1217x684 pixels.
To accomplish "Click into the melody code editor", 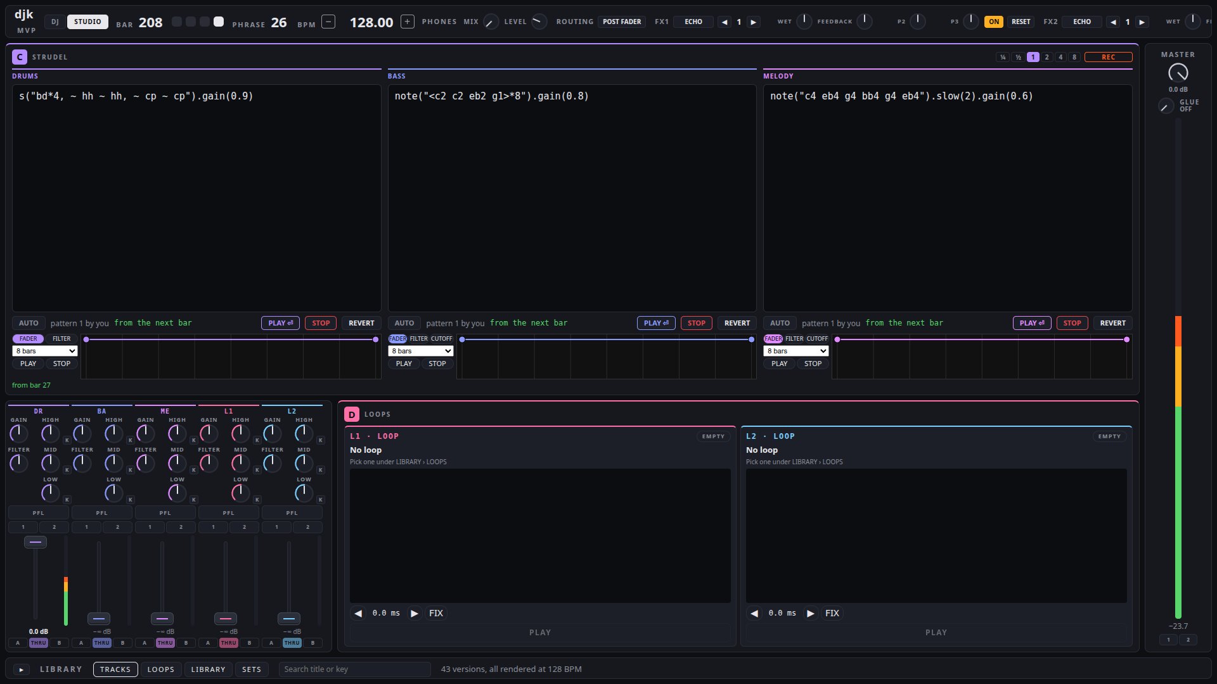I will tap(948, 198).
